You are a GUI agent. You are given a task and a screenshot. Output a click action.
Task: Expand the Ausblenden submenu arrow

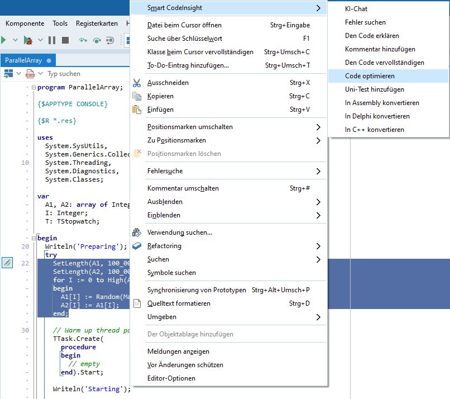pos(318,202)
